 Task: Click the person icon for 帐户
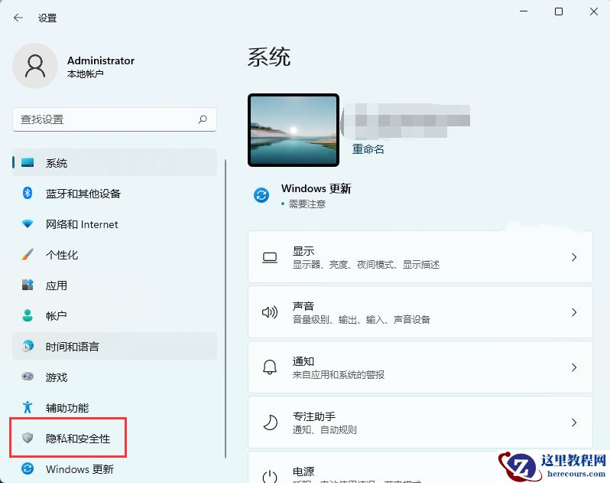[28, 315]
